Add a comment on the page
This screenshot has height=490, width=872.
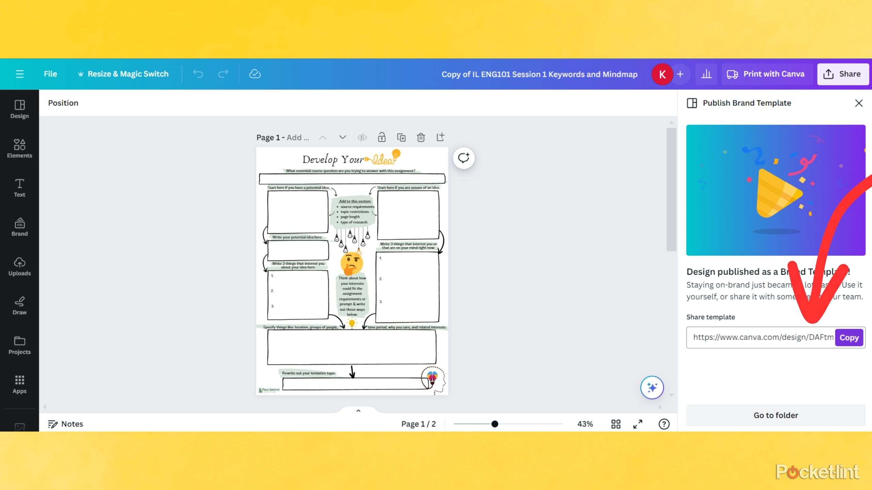[464, 158]
